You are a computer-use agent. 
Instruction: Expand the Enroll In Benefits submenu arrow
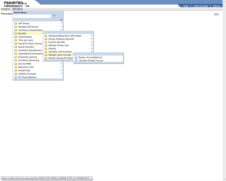[x=91, y=42]
